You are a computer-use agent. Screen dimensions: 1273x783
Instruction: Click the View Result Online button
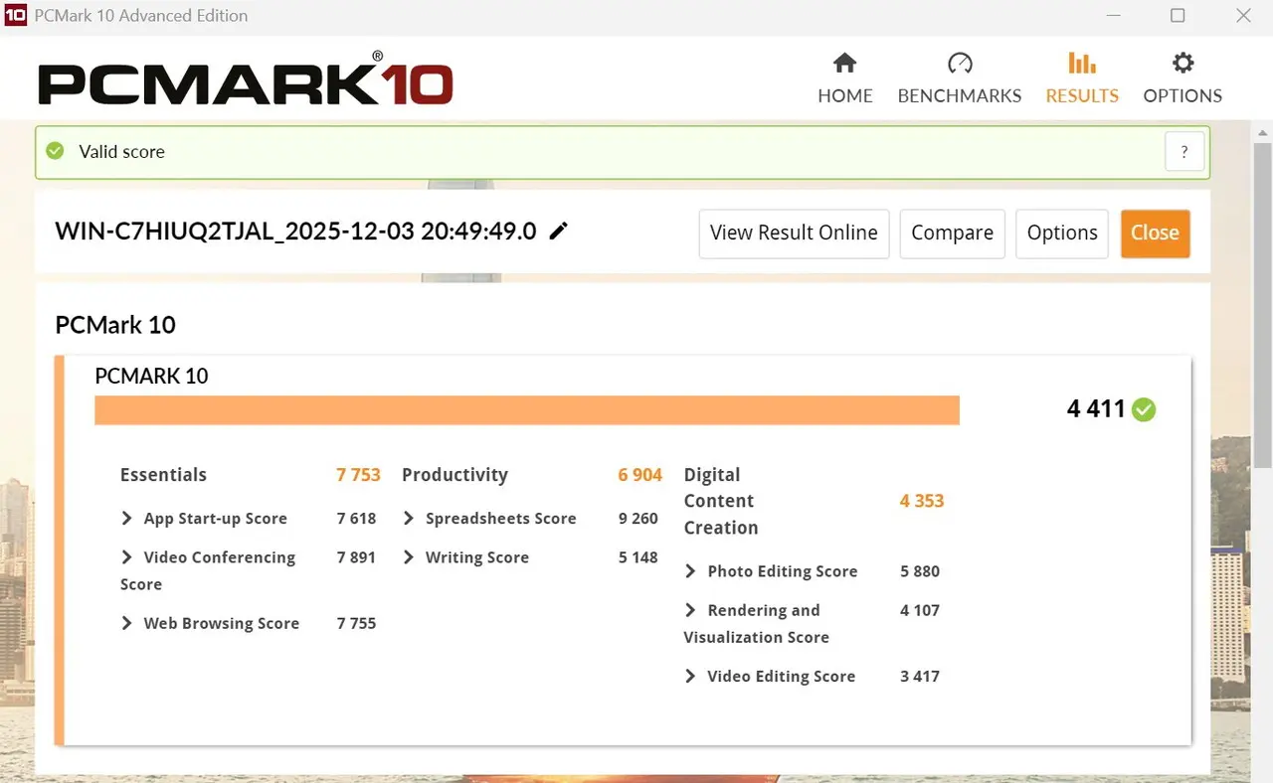(x=793, y=234)
